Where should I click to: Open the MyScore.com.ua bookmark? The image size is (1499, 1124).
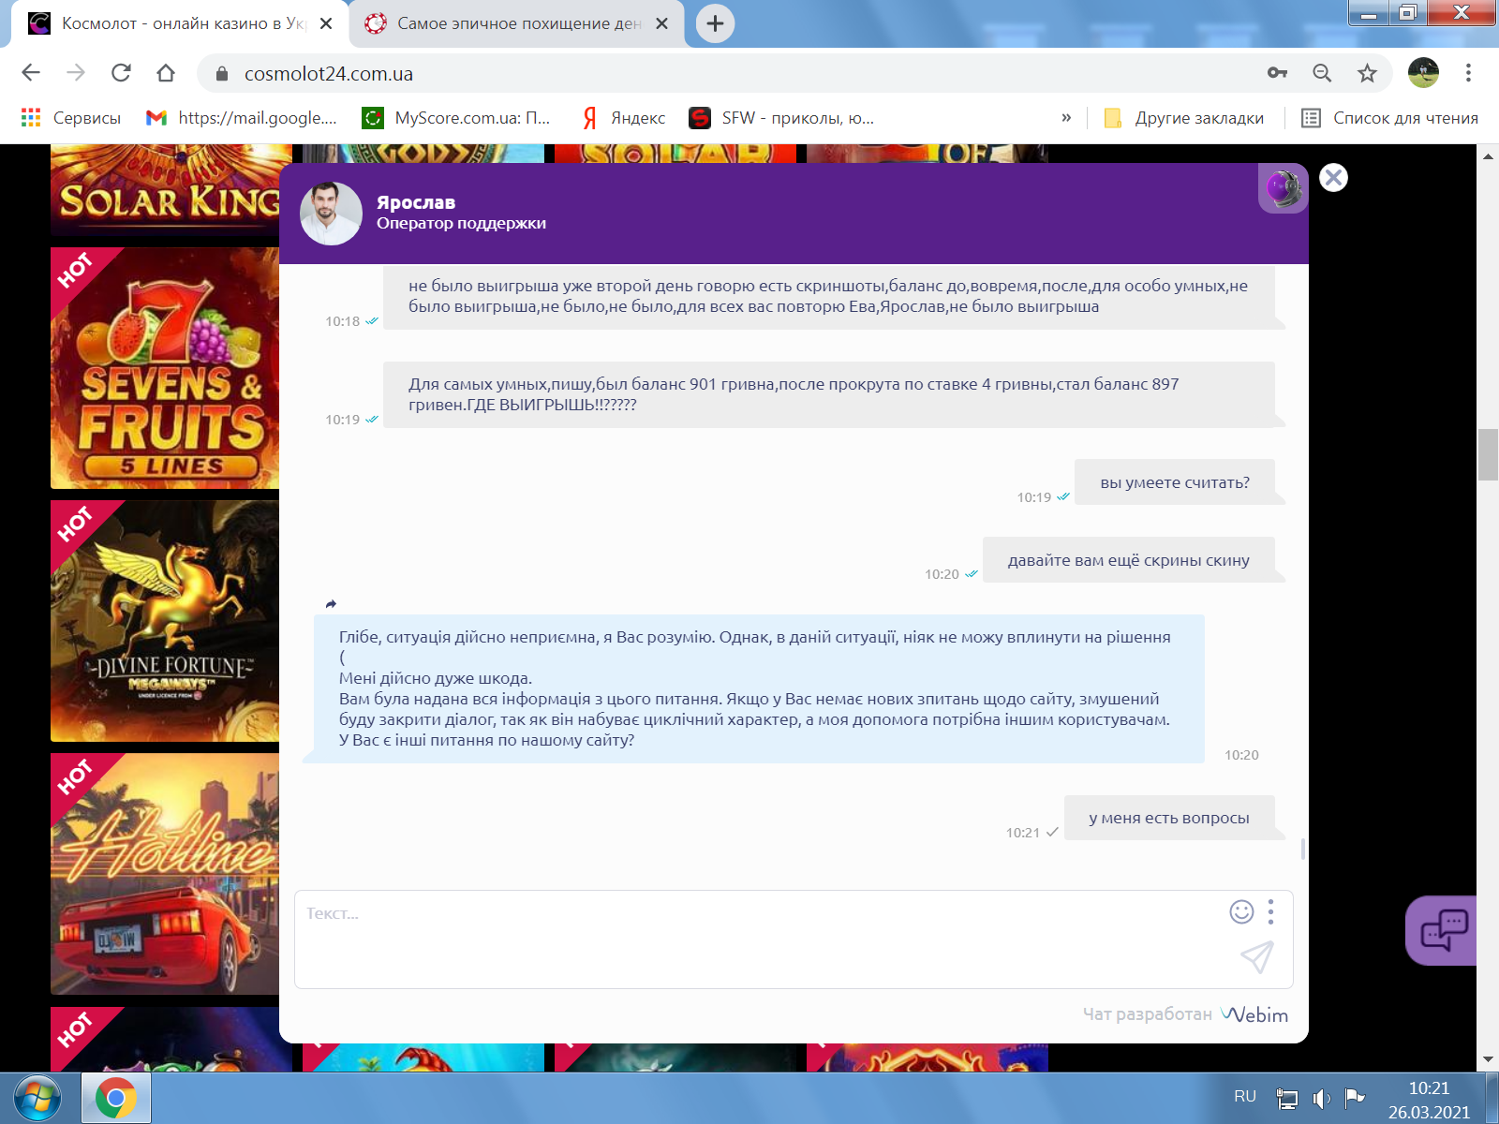tap(456, 118)
